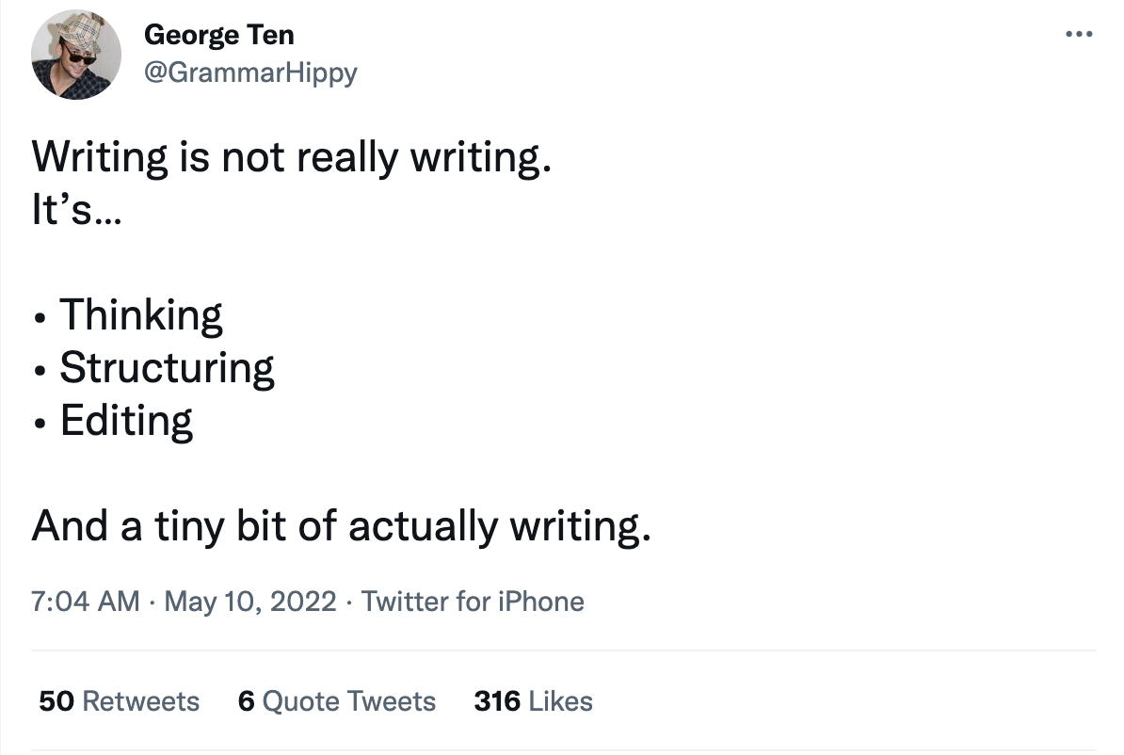Click the bullet point before "Structuring"
The image size is (1124, 755).
[x=39, y=370]
